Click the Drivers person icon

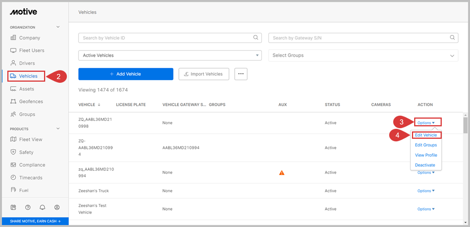[13, 63]
